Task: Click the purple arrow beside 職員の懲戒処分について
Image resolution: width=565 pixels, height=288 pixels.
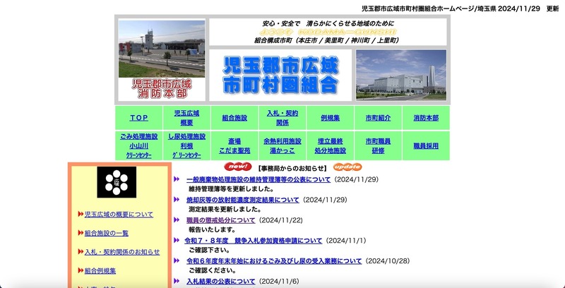Action: (177, 220)
